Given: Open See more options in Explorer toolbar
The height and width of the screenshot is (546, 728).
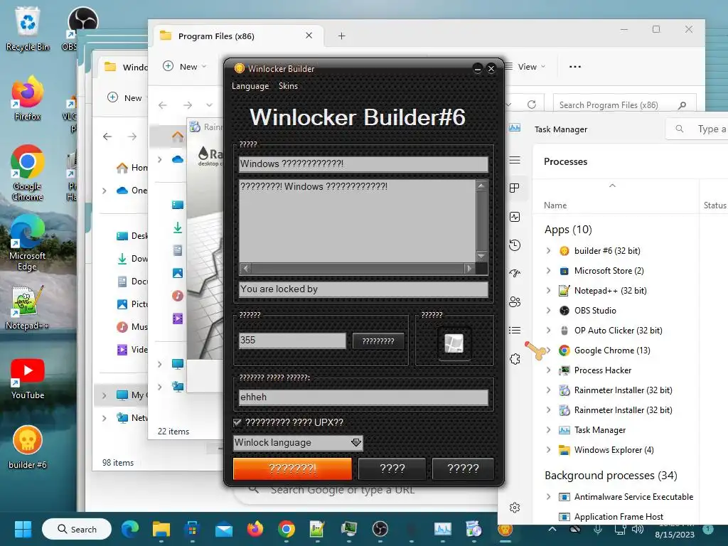Looking at the screenshot, I should point(574,66).
